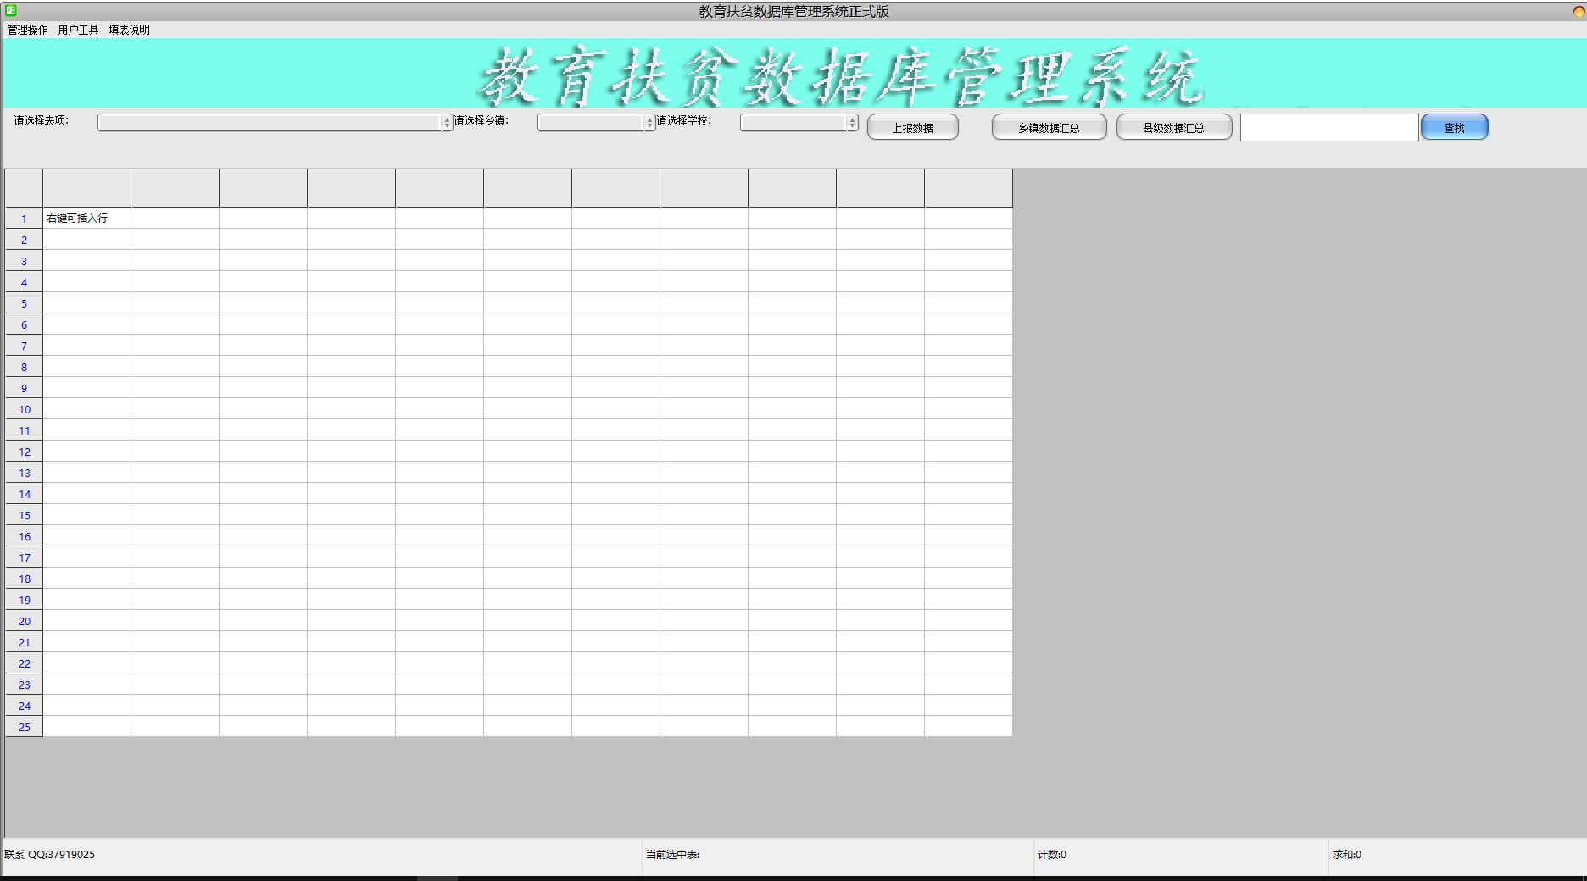Select row header 13
This screenshot has width=1587, height=881.
(24, 473)
